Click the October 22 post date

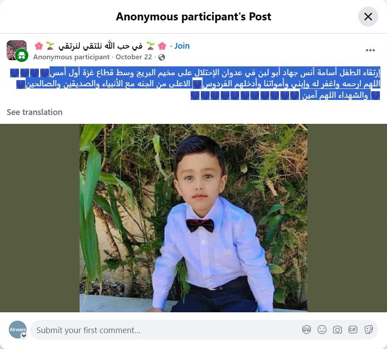(x=134, y=57)
